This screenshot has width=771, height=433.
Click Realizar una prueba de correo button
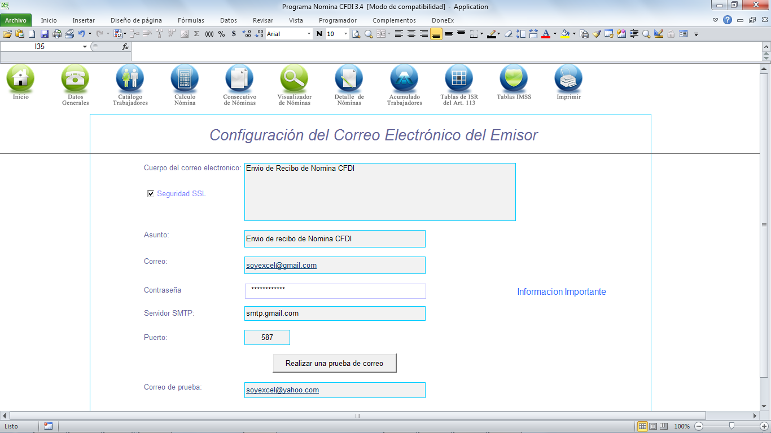coord(335,363)
